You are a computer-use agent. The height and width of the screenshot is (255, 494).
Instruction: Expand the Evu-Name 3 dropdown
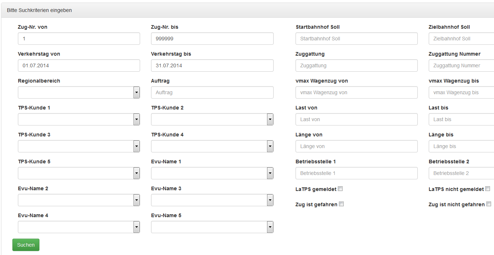tap(212, 200)
